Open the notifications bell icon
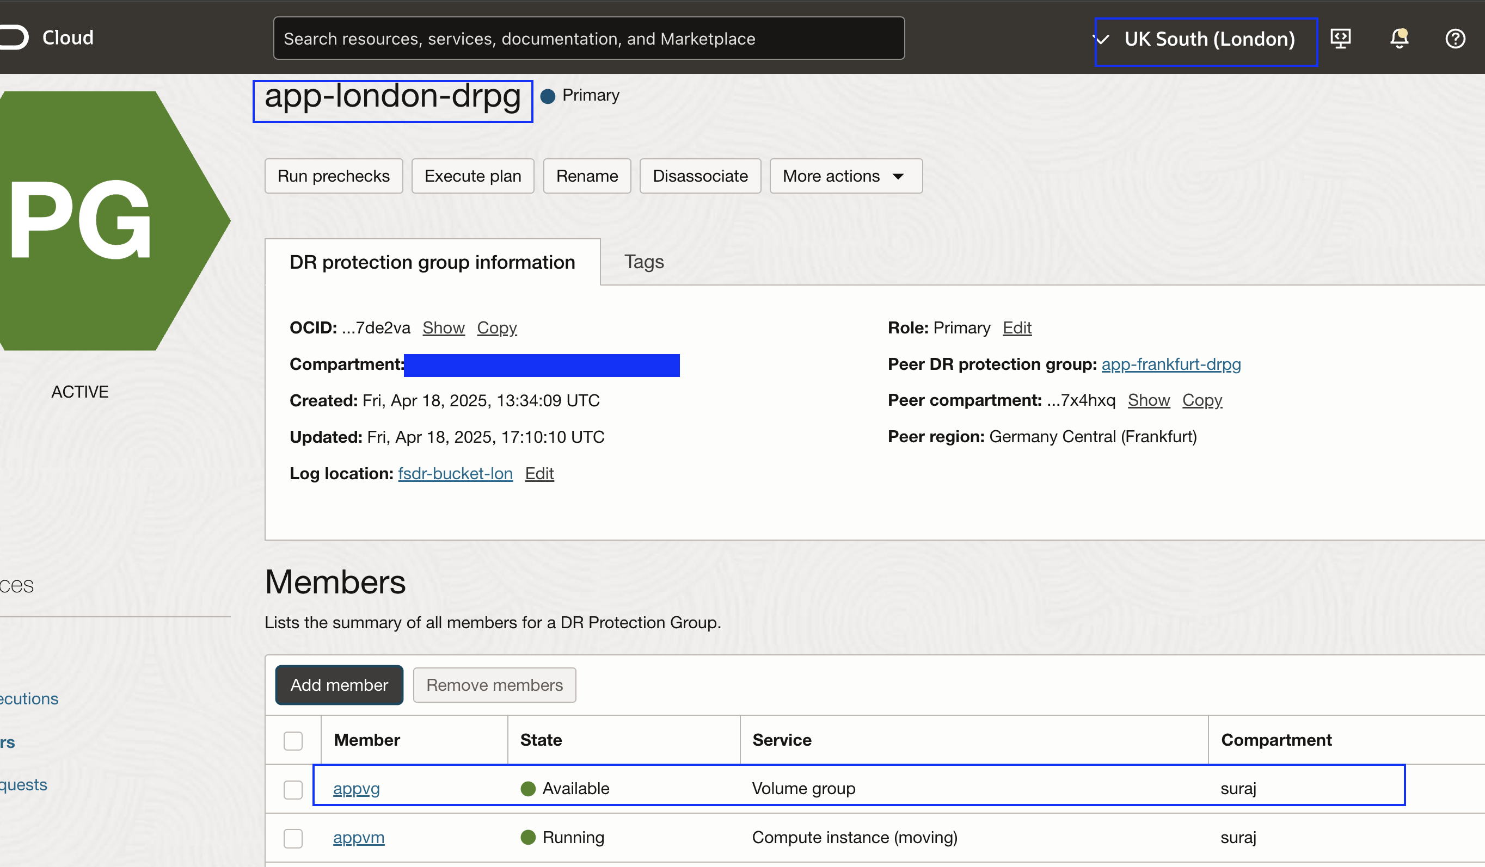1485x867 pixels. 1399,39
